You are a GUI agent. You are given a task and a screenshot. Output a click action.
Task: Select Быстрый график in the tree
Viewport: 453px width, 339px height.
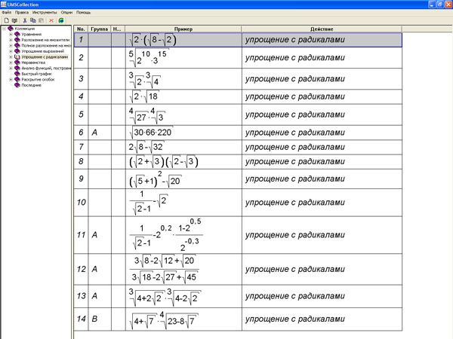(38, 74)
